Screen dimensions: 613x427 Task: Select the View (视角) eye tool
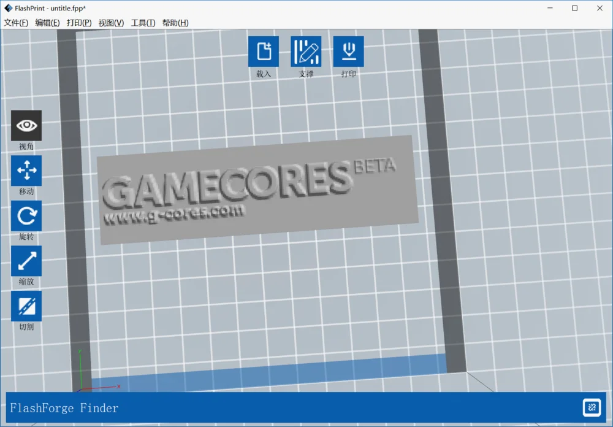click(26, 125)
